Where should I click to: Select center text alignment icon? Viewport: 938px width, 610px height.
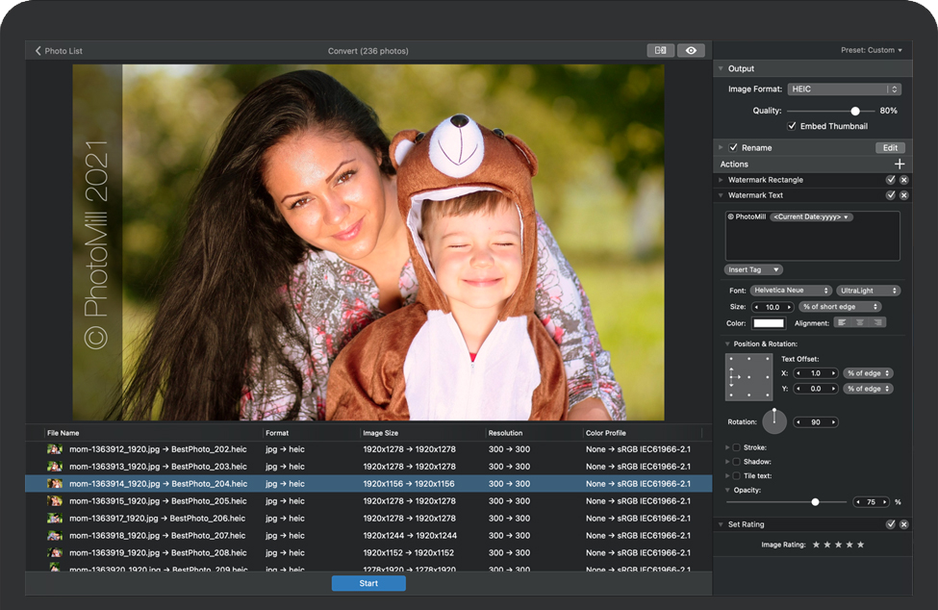pos(860,323)
